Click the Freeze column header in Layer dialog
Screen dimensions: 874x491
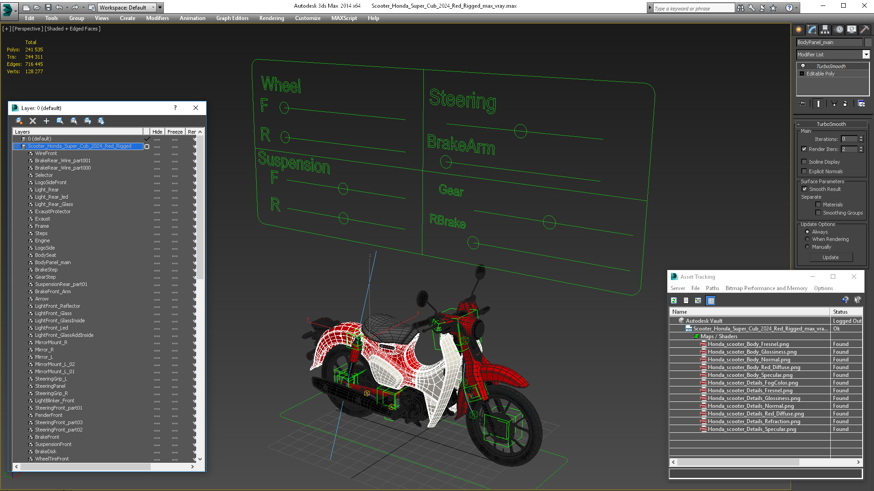[175, 132]
